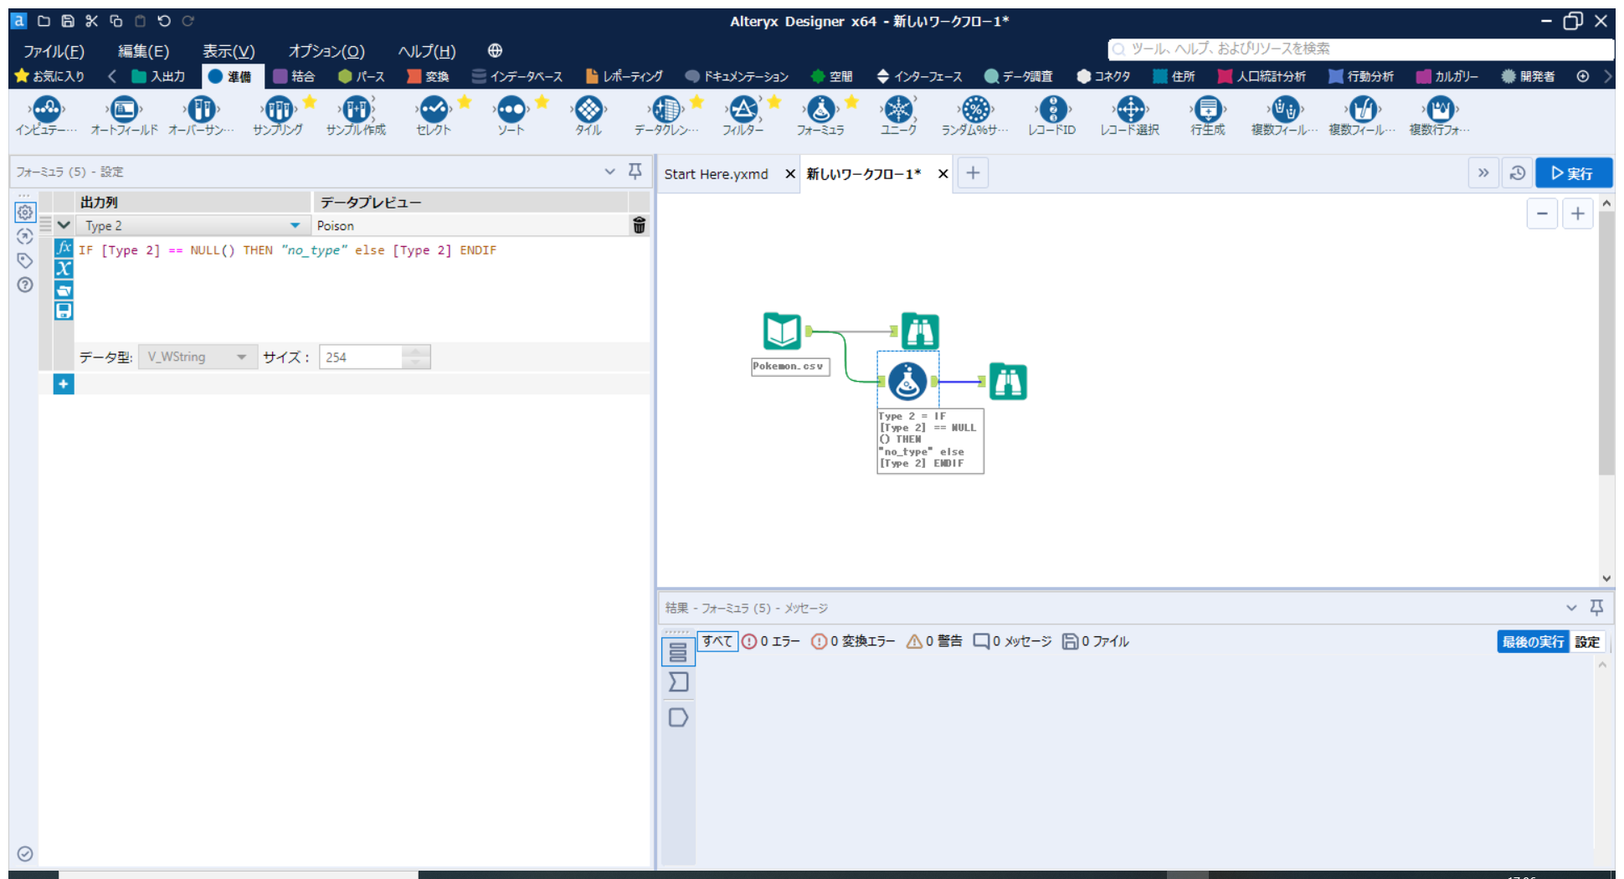The height and width of the screenshot is (879, 1624).
Task: Close the Start Here.yxmd tab
Action: 789,174
